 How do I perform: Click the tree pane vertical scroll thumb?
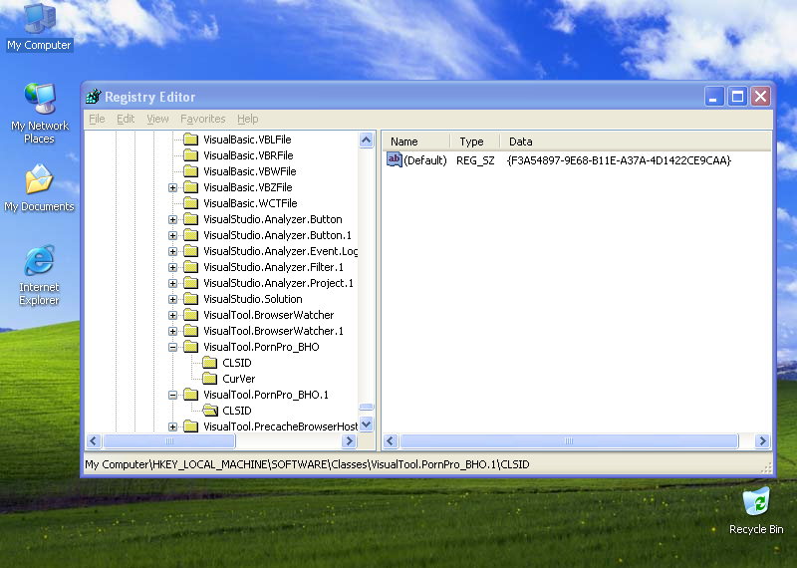[366, 407]
